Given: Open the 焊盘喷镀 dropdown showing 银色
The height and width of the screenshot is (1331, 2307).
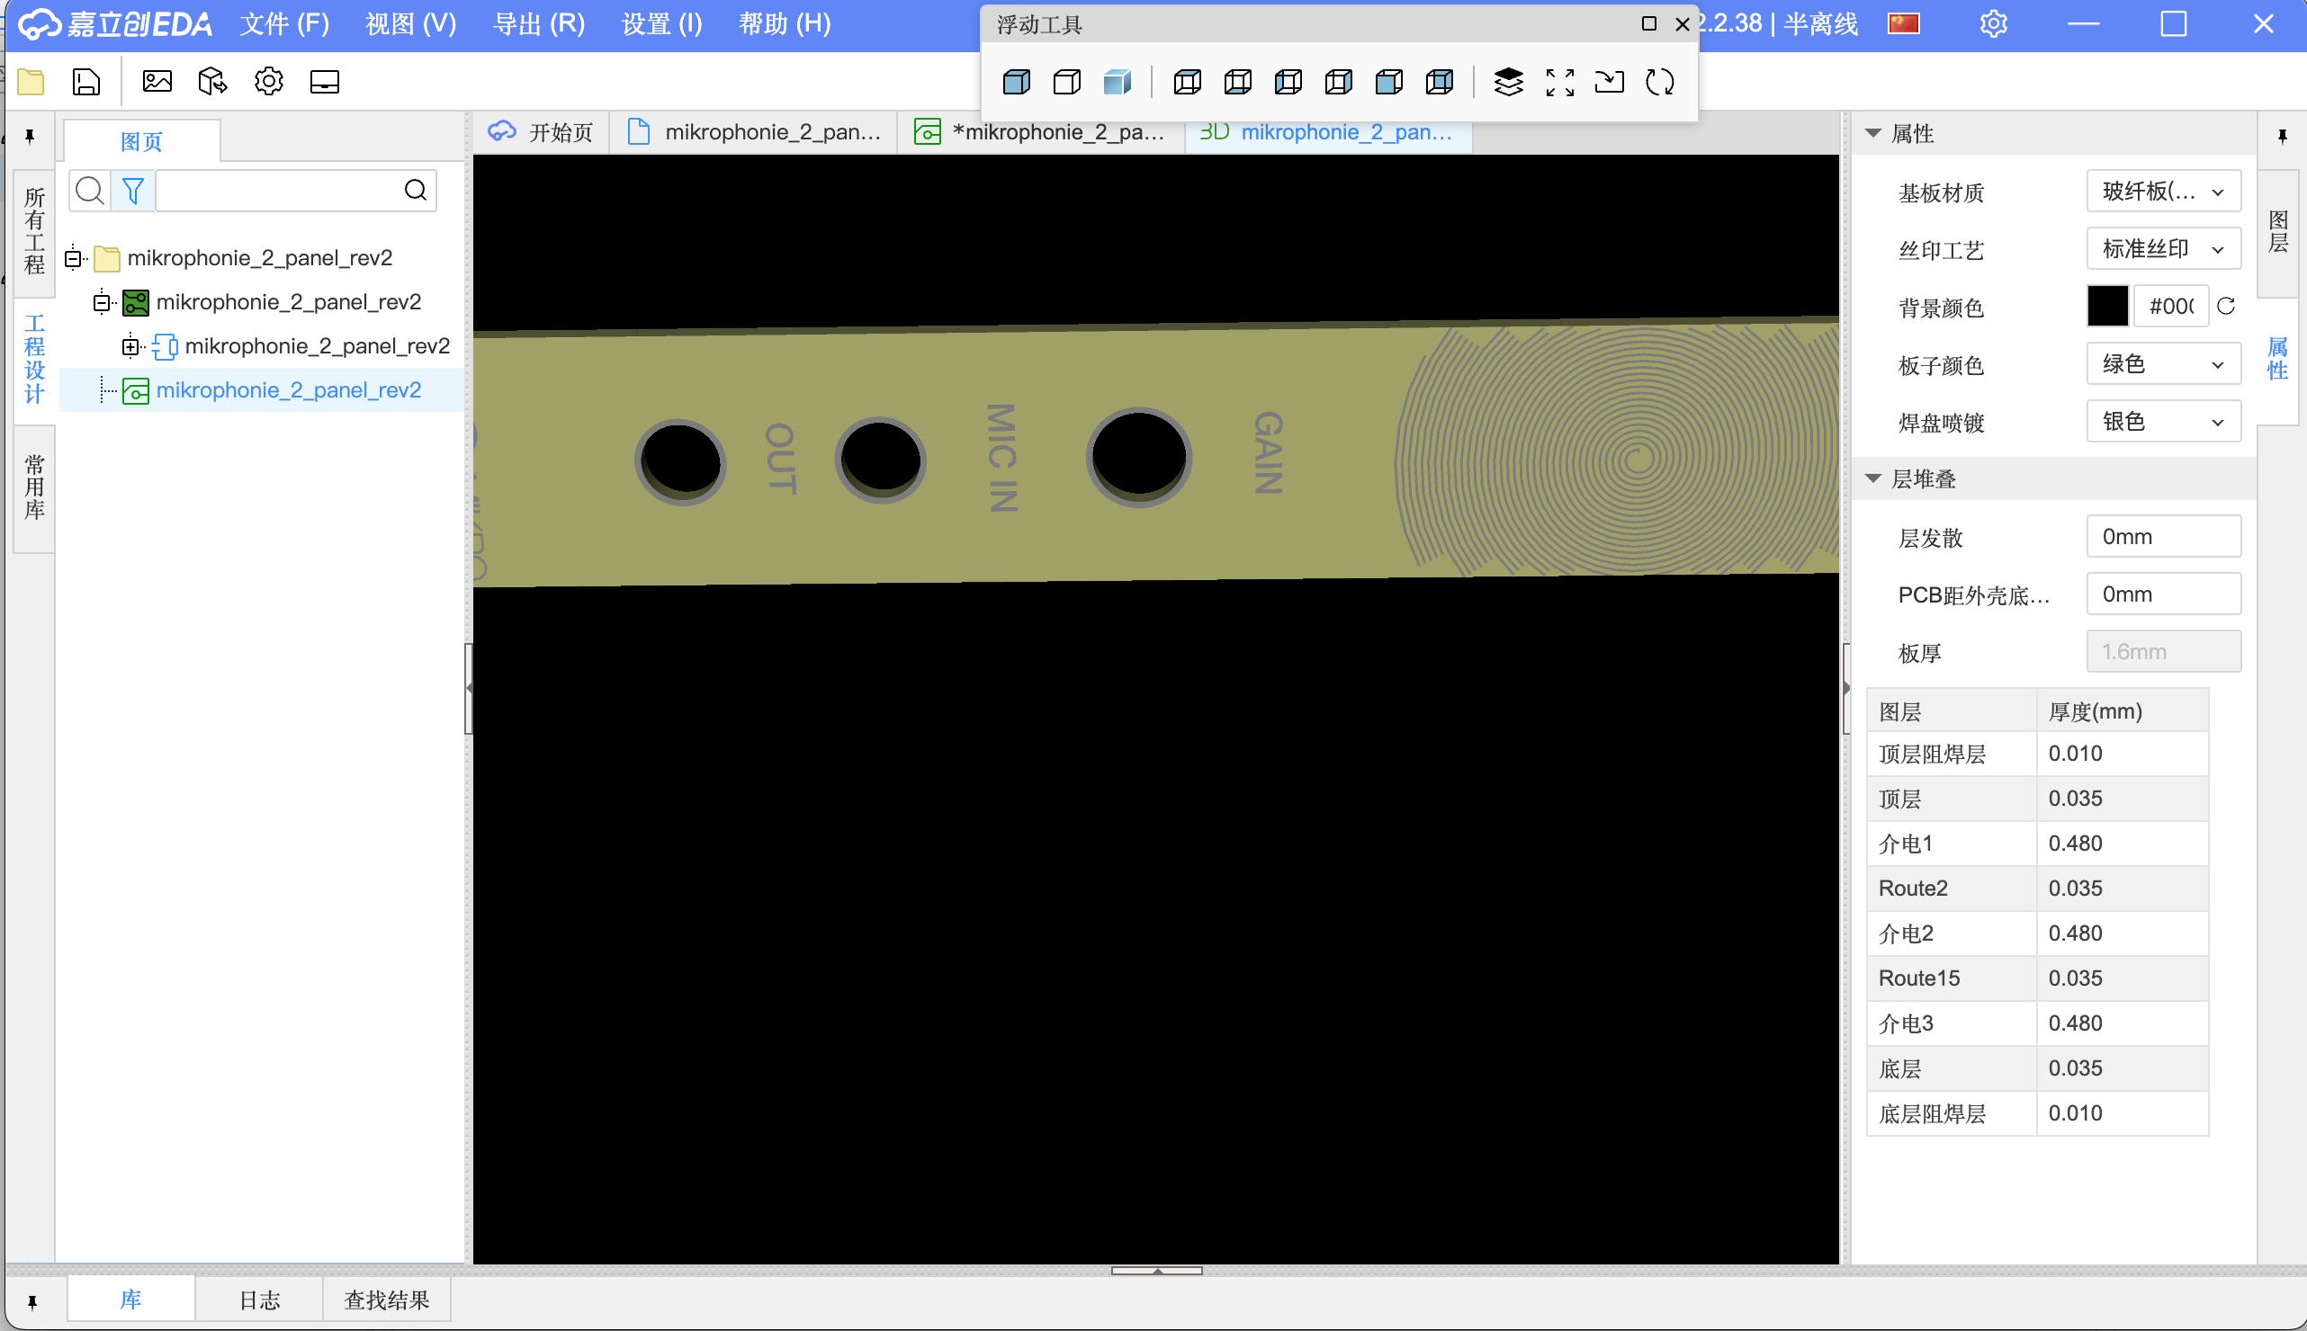Looking at the screenshot, I should tap(2162, 422).
